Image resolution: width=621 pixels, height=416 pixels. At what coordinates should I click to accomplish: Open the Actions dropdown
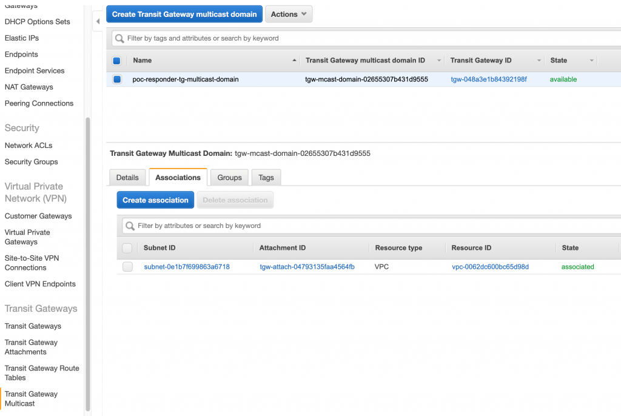(x=289, y=15)
